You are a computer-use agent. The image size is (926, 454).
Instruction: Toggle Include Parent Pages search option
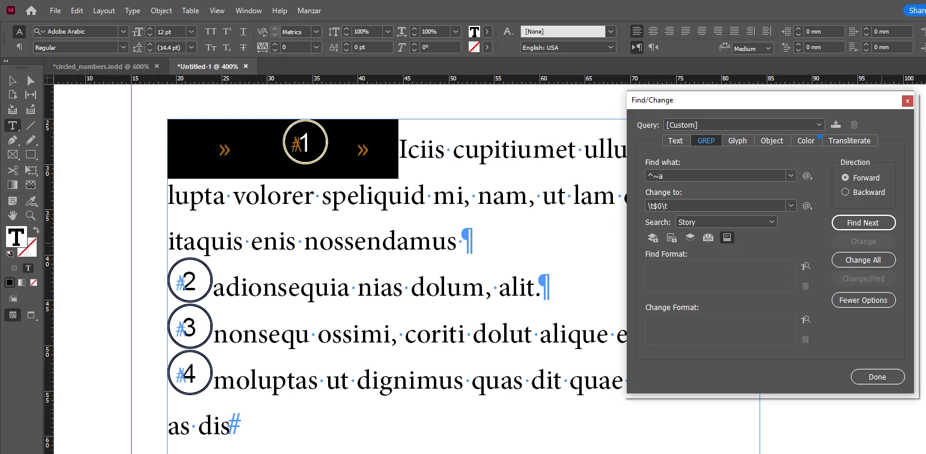pyautogui.click(x=708, y=237)
